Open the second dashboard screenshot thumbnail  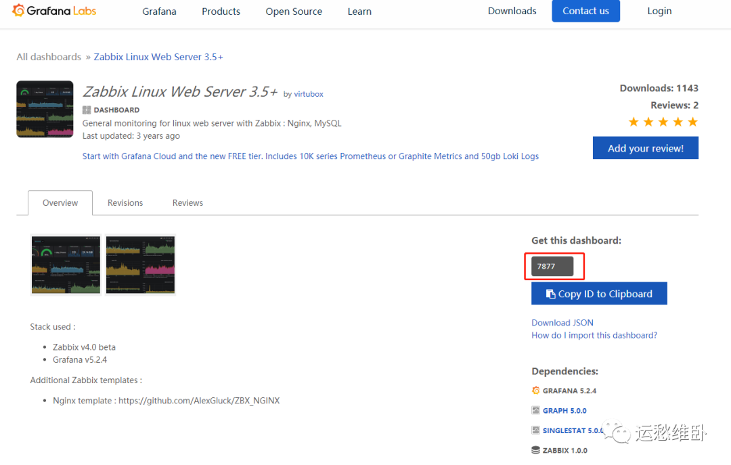tap(140, 265)
